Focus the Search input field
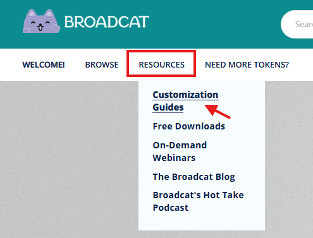The image size is (313, 238). (x=297, y=24)
